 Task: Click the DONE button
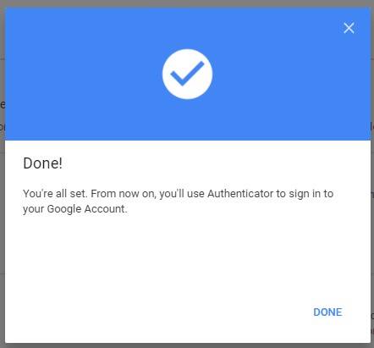tap(327, 312)
